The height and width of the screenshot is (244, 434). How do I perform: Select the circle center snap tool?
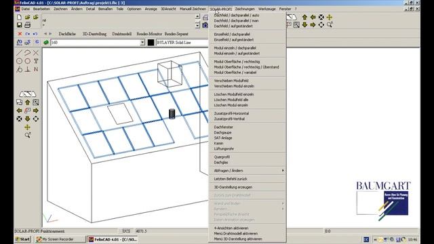click(x=19, y=61)
